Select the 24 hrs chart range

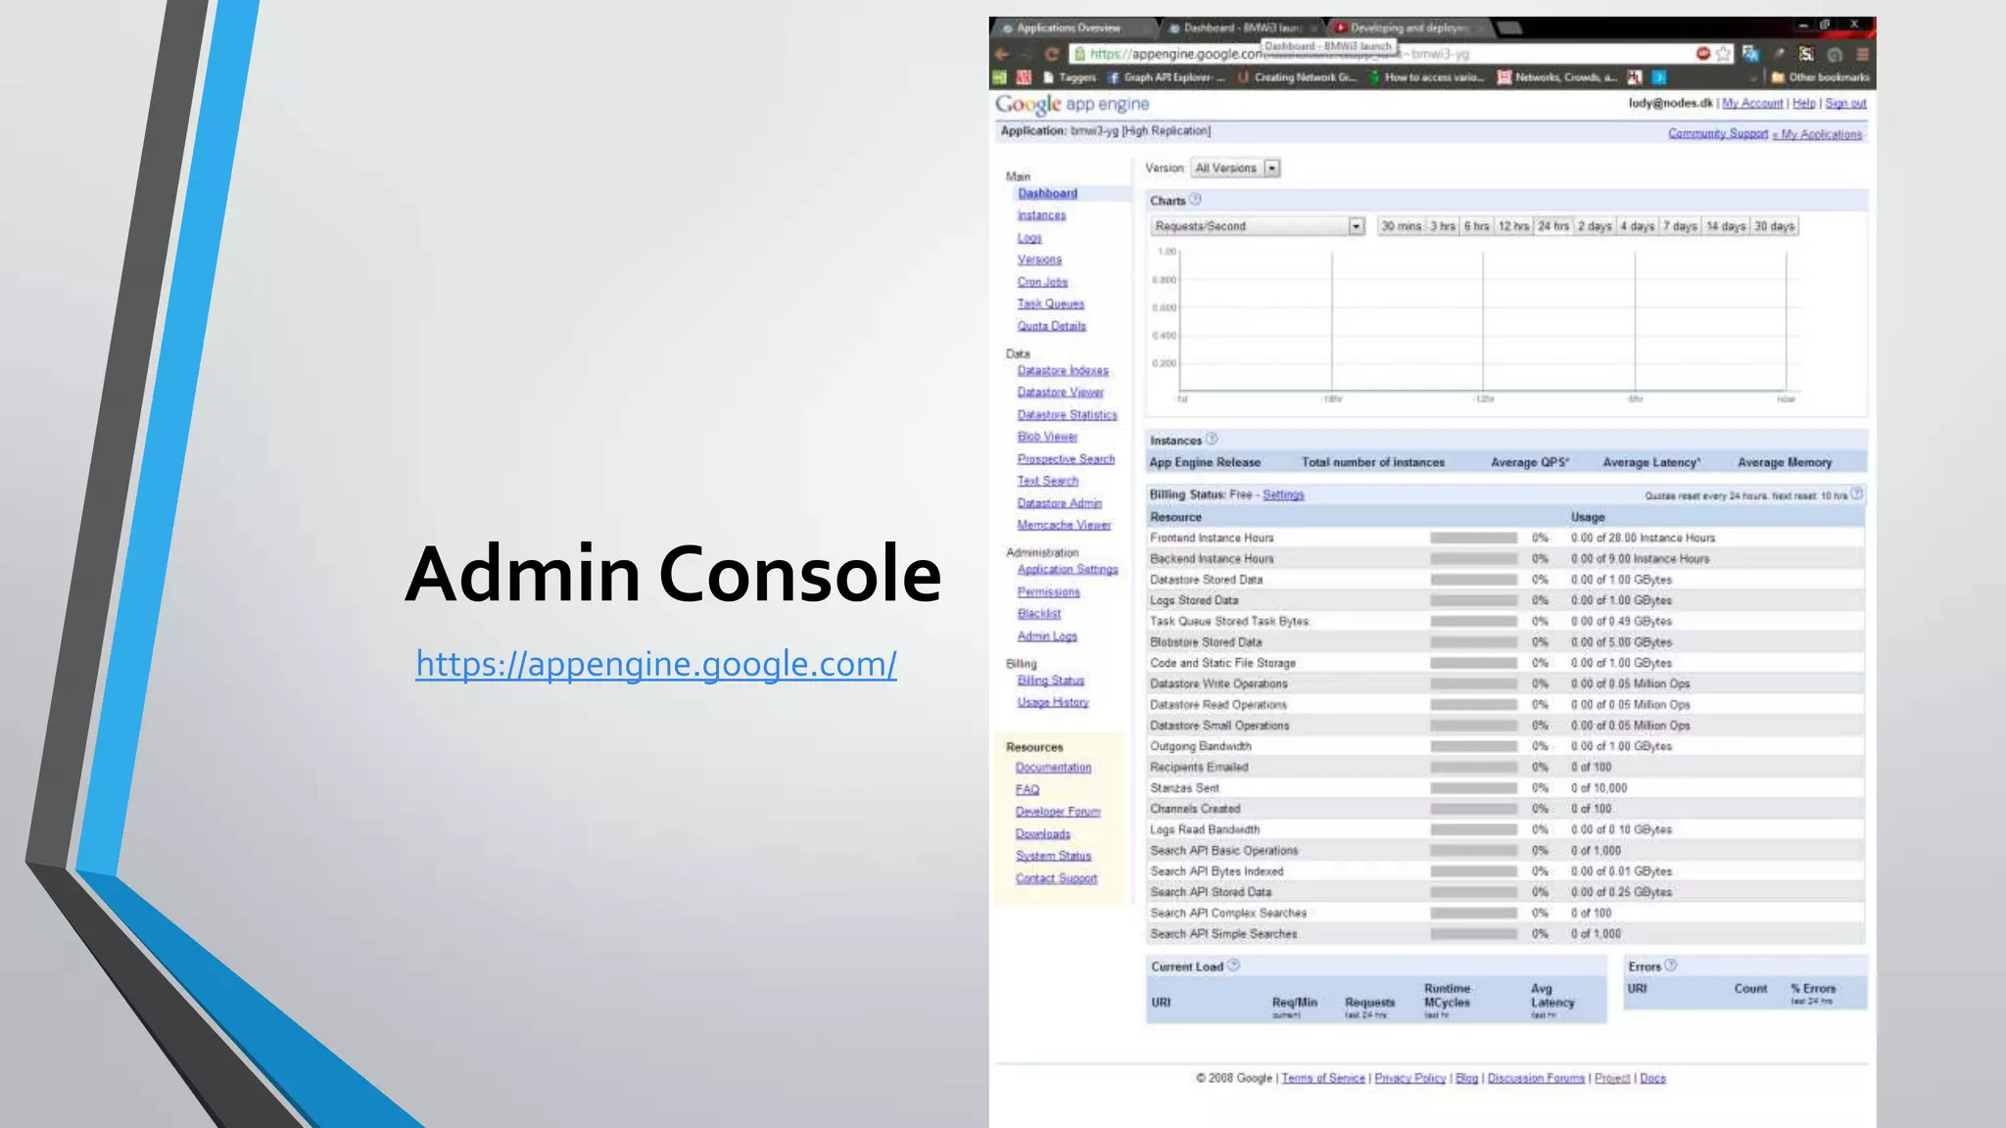pos(1553,226)
